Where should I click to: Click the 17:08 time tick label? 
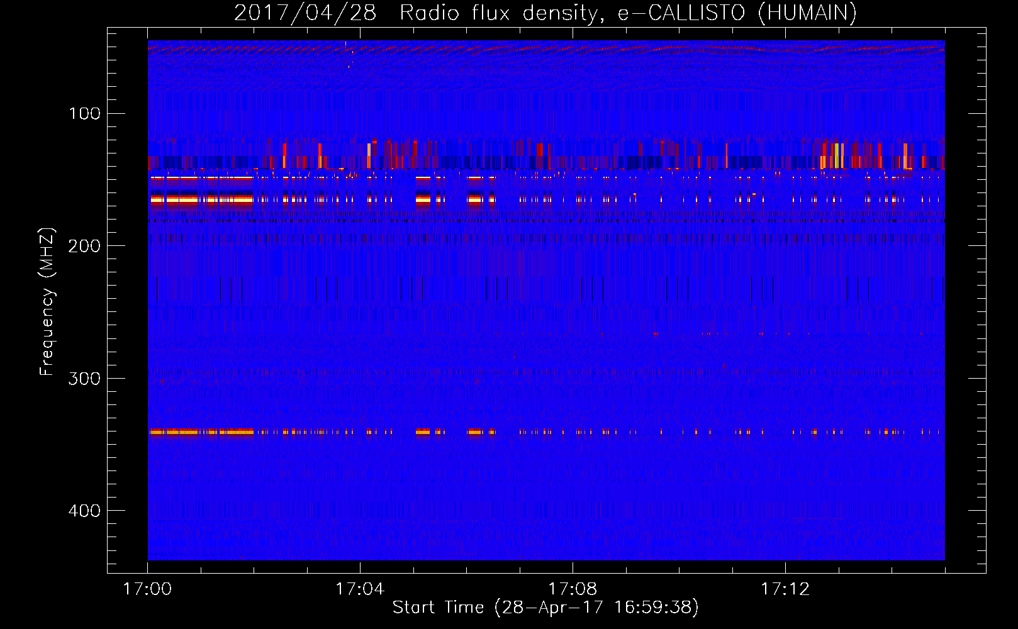[x=573, y=589]
